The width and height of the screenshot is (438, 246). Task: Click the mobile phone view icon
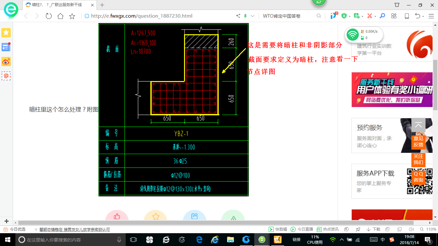pyautogui.click(x=407, y=16)
